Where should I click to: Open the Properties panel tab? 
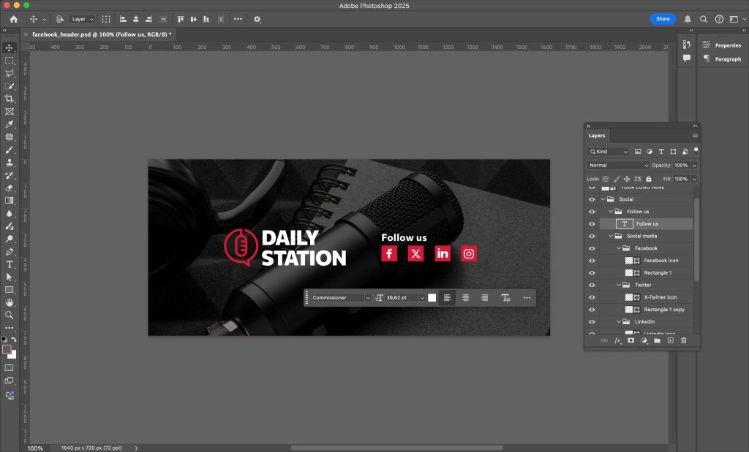point(722,45)
